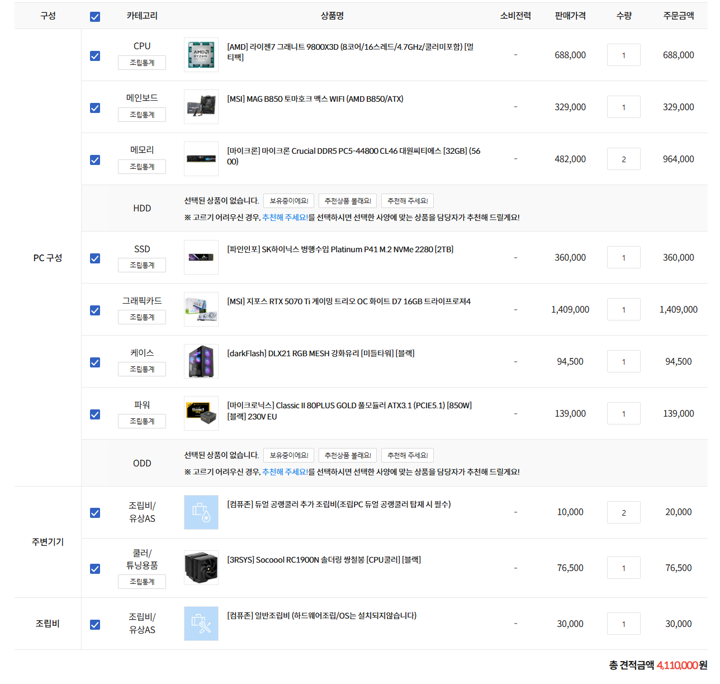Uncheck the SSD row checkbox
The image size is (720, 684).
pyautogui.click(x=95, y=258)
